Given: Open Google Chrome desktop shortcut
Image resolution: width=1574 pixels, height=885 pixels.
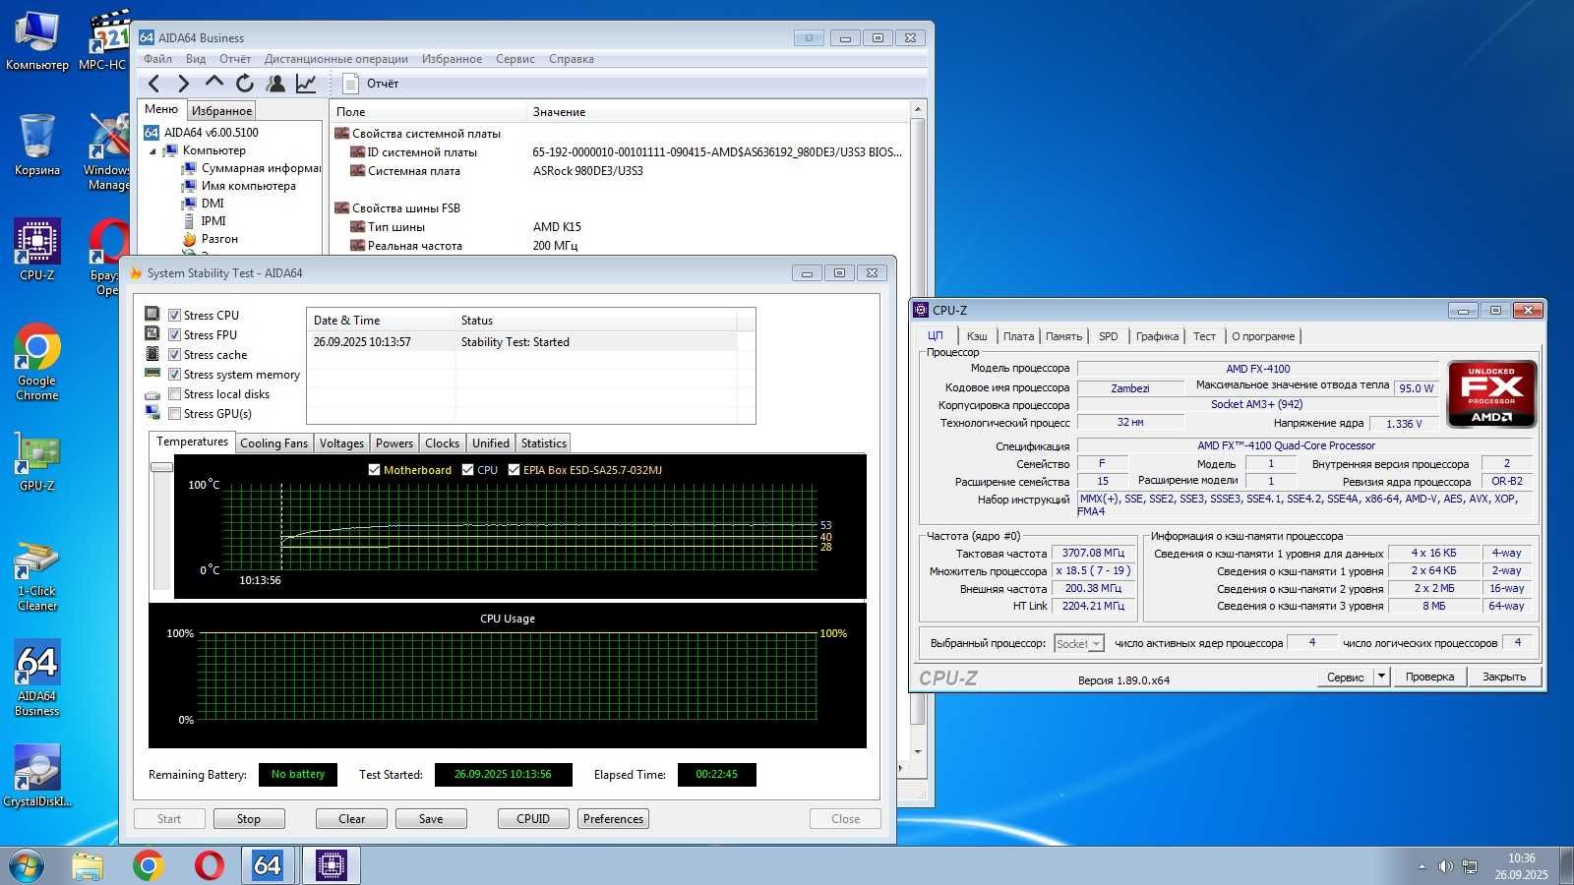Looking at the screenshot, I should click(x=37, y=362).
